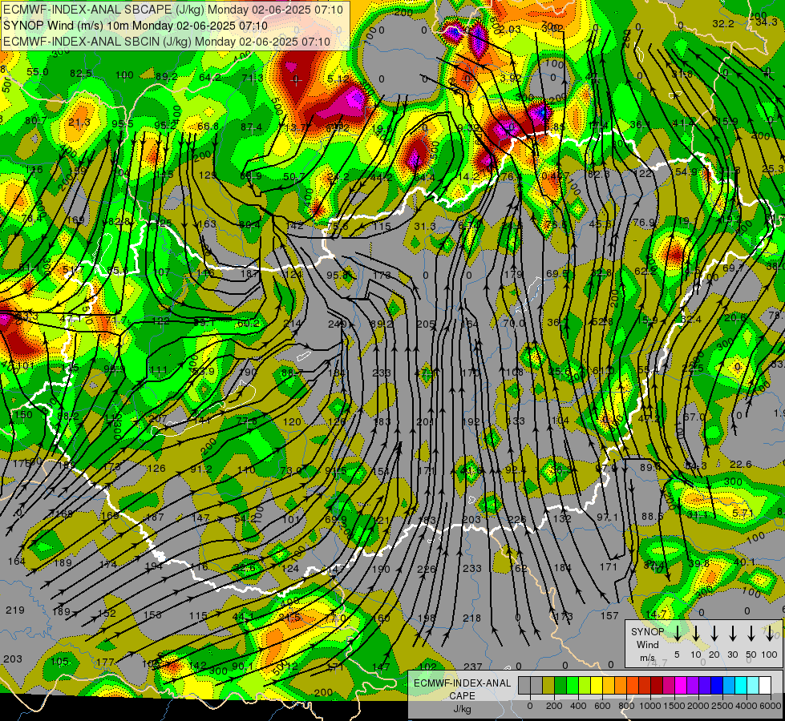Click the map value 50.7
The width and height of the screenshot is (785, 721).
tap(294, 176)
